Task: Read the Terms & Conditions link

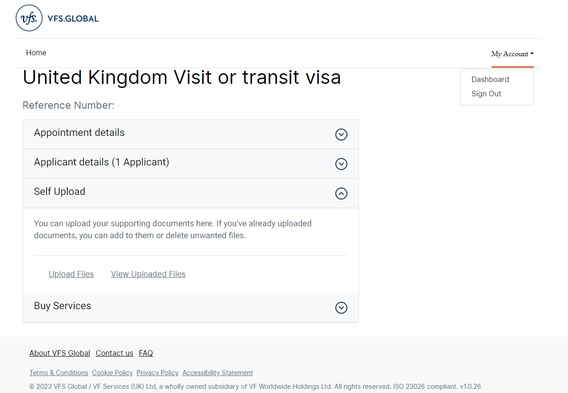Action: [x=59, y=373]
